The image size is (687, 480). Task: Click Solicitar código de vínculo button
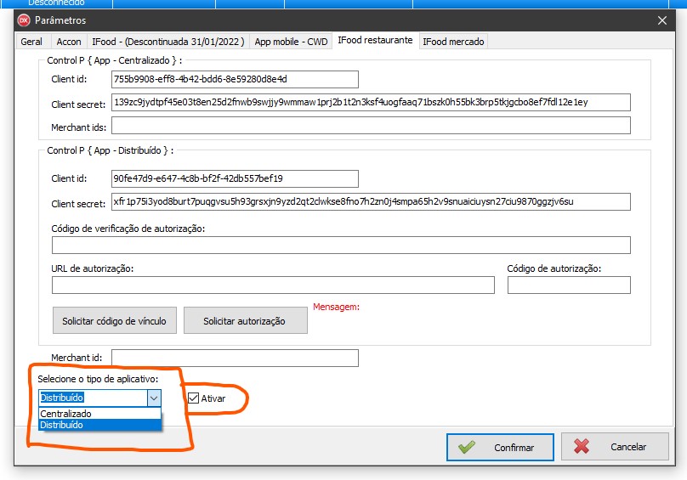pyautogui.click(x=114, y=320)
